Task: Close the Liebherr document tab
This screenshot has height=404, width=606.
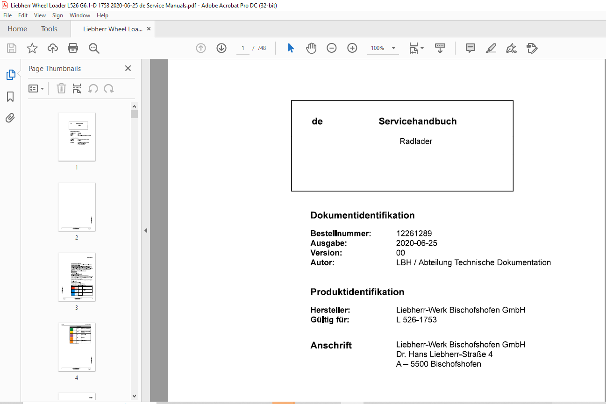Action: tap(149, 29)
